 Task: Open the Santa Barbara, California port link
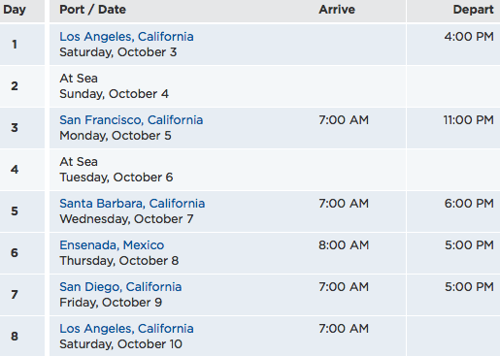132,204
